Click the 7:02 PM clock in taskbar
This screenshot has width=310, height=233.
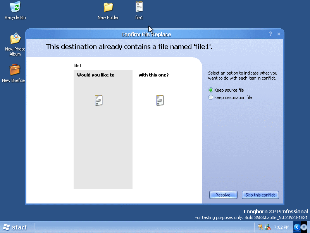282,227
